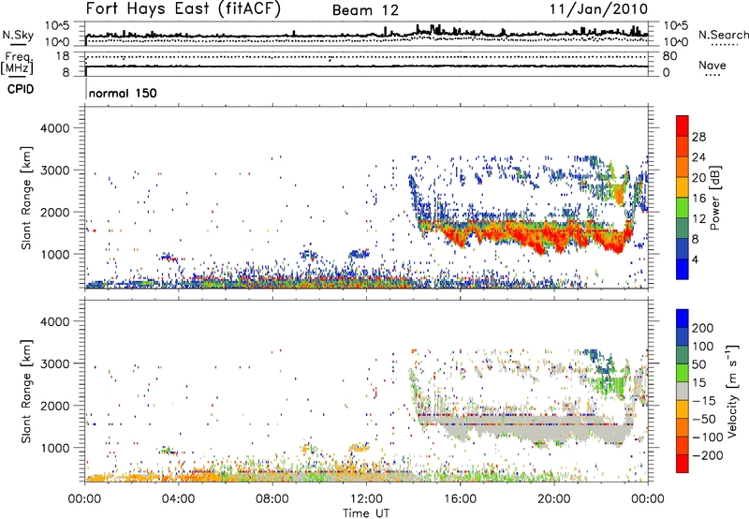The image size is (749, 519).
Task: Click the title 'Fort Hays East (fitACF)'
Action: (184, 8)
